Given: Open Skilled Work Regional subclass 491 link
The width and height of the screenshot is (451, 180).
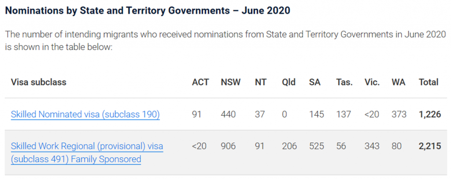Looking at the screenshot, I should [x=87, y=146].
